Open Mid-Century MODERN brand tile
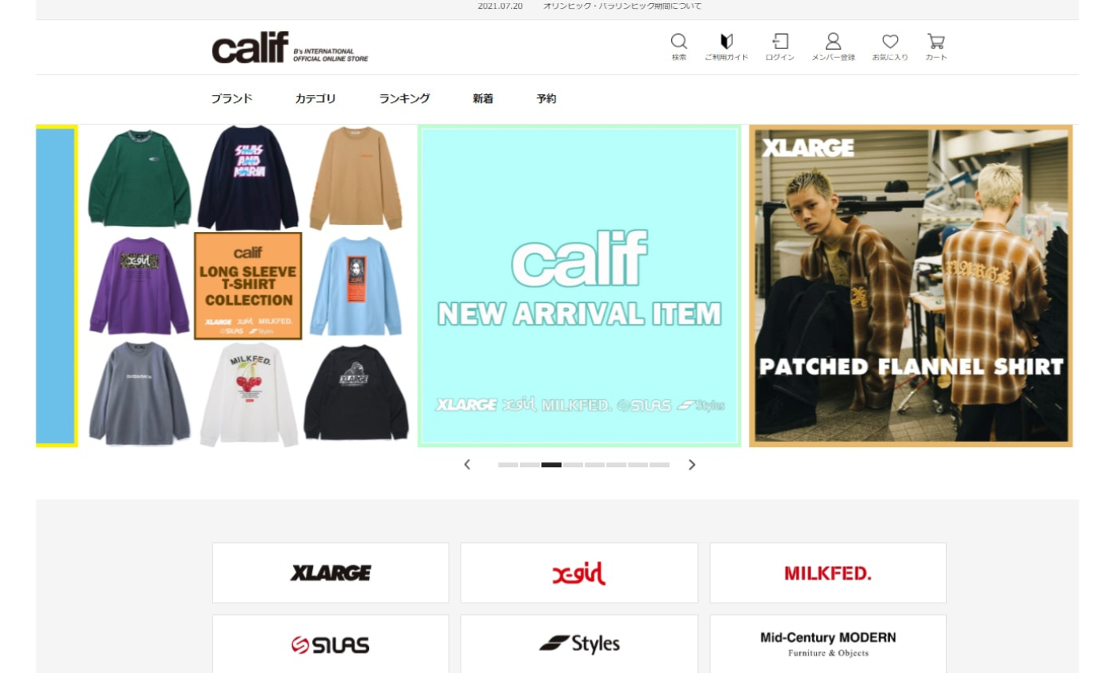This screenshot has width=1107, height=673. point(828,644)
